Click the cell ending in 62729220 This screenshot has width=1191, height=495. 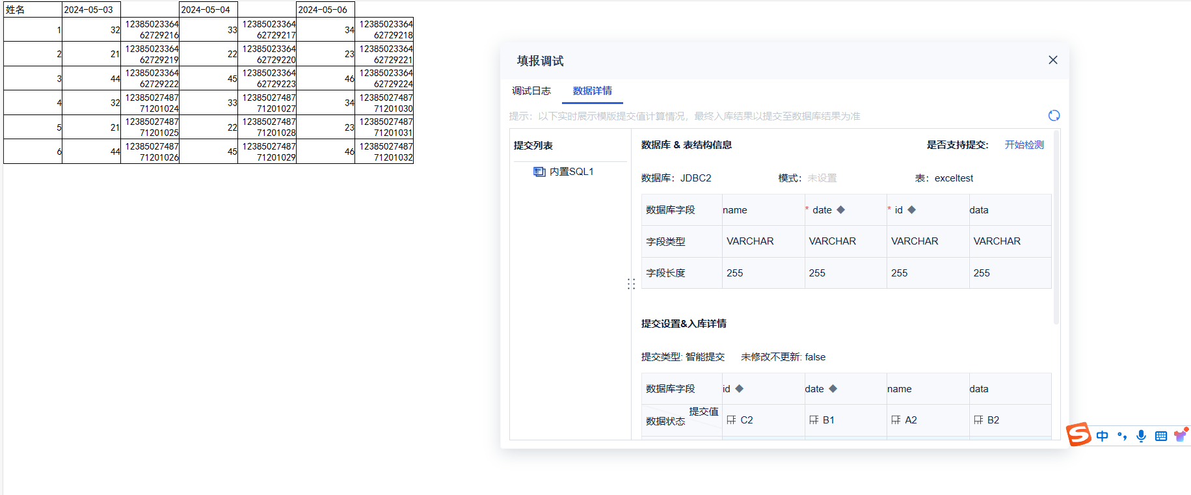coord(267,54)
